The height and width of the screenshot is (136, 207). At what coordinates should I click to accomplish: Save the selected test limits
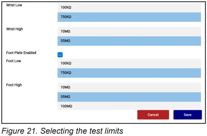point(188,115)
